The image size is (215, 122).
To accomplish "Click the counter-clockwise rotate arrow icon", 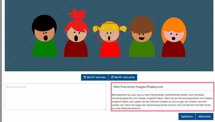I will [85, 77].
